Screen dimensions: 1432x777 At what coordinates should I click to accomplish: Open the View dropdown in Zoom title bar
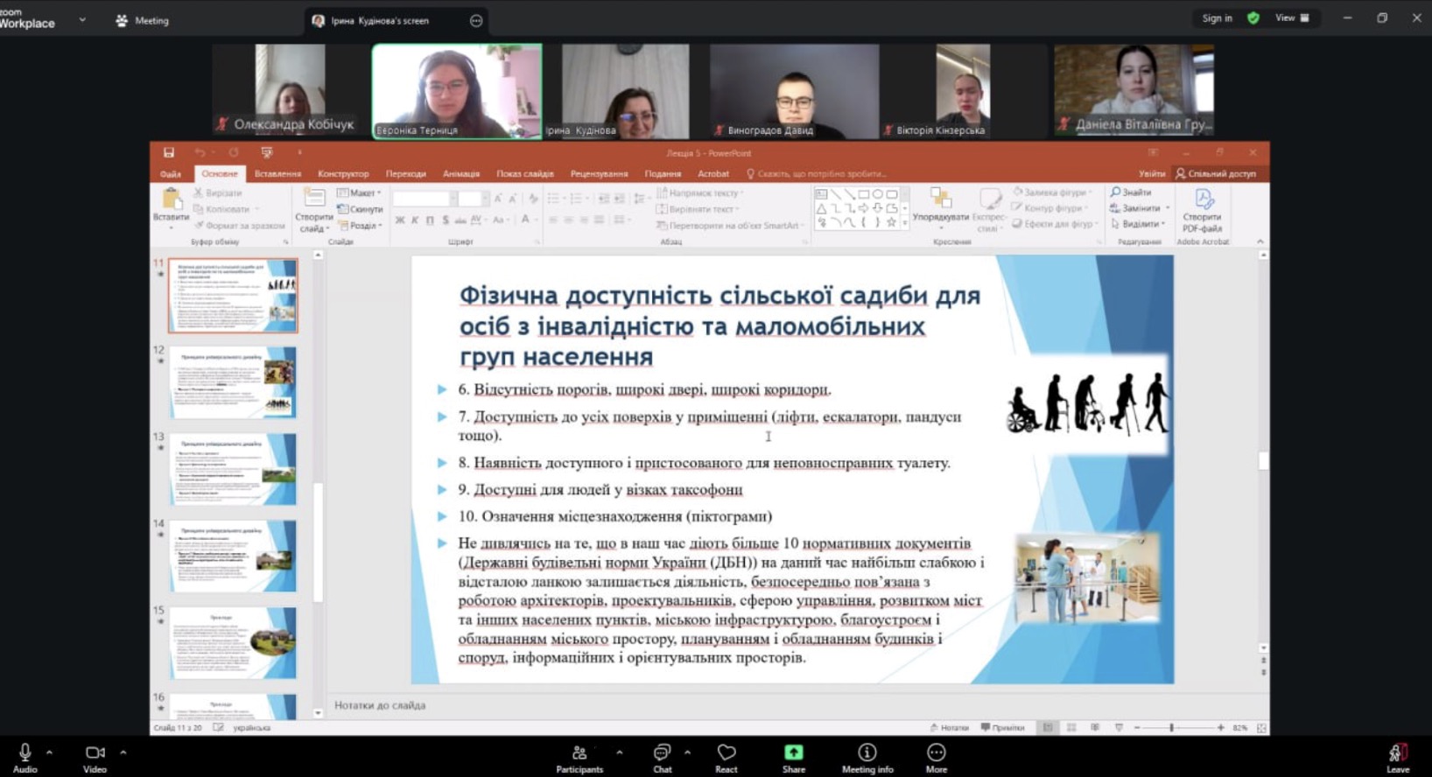tap(1291, 18)
